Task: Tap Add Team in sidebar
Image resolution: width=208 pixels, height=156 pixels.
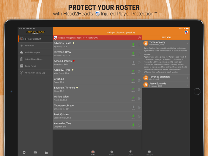Action: tap(35, 46)
